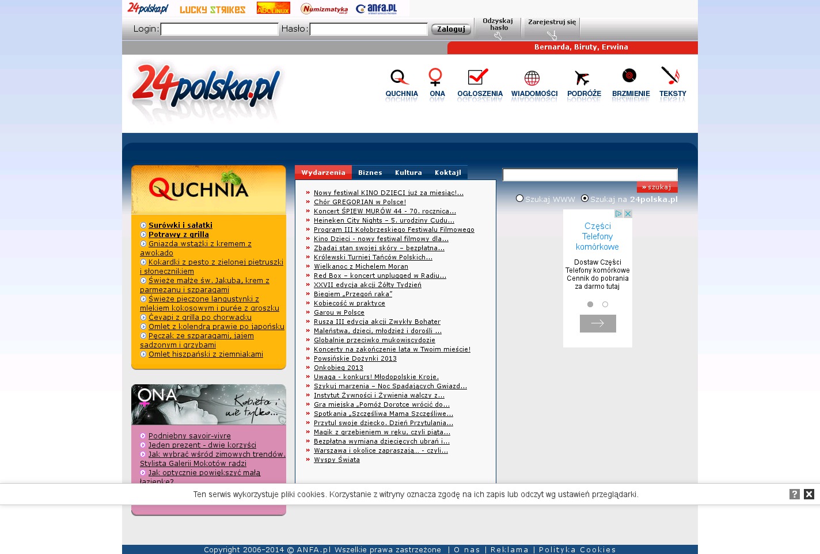Click the Teksty music note icon

(x=670, y=76)
